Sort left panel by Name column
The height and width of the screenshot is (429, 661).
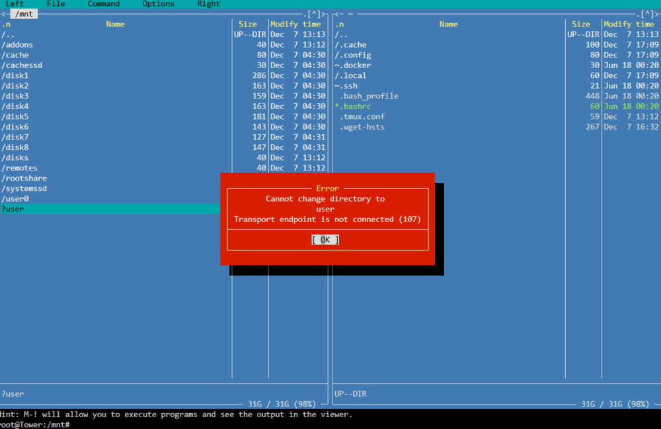pyautogui.click(x=115, y=24)
